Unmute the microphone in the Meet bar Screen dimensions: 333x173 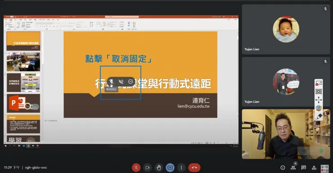tap(136, 168)
